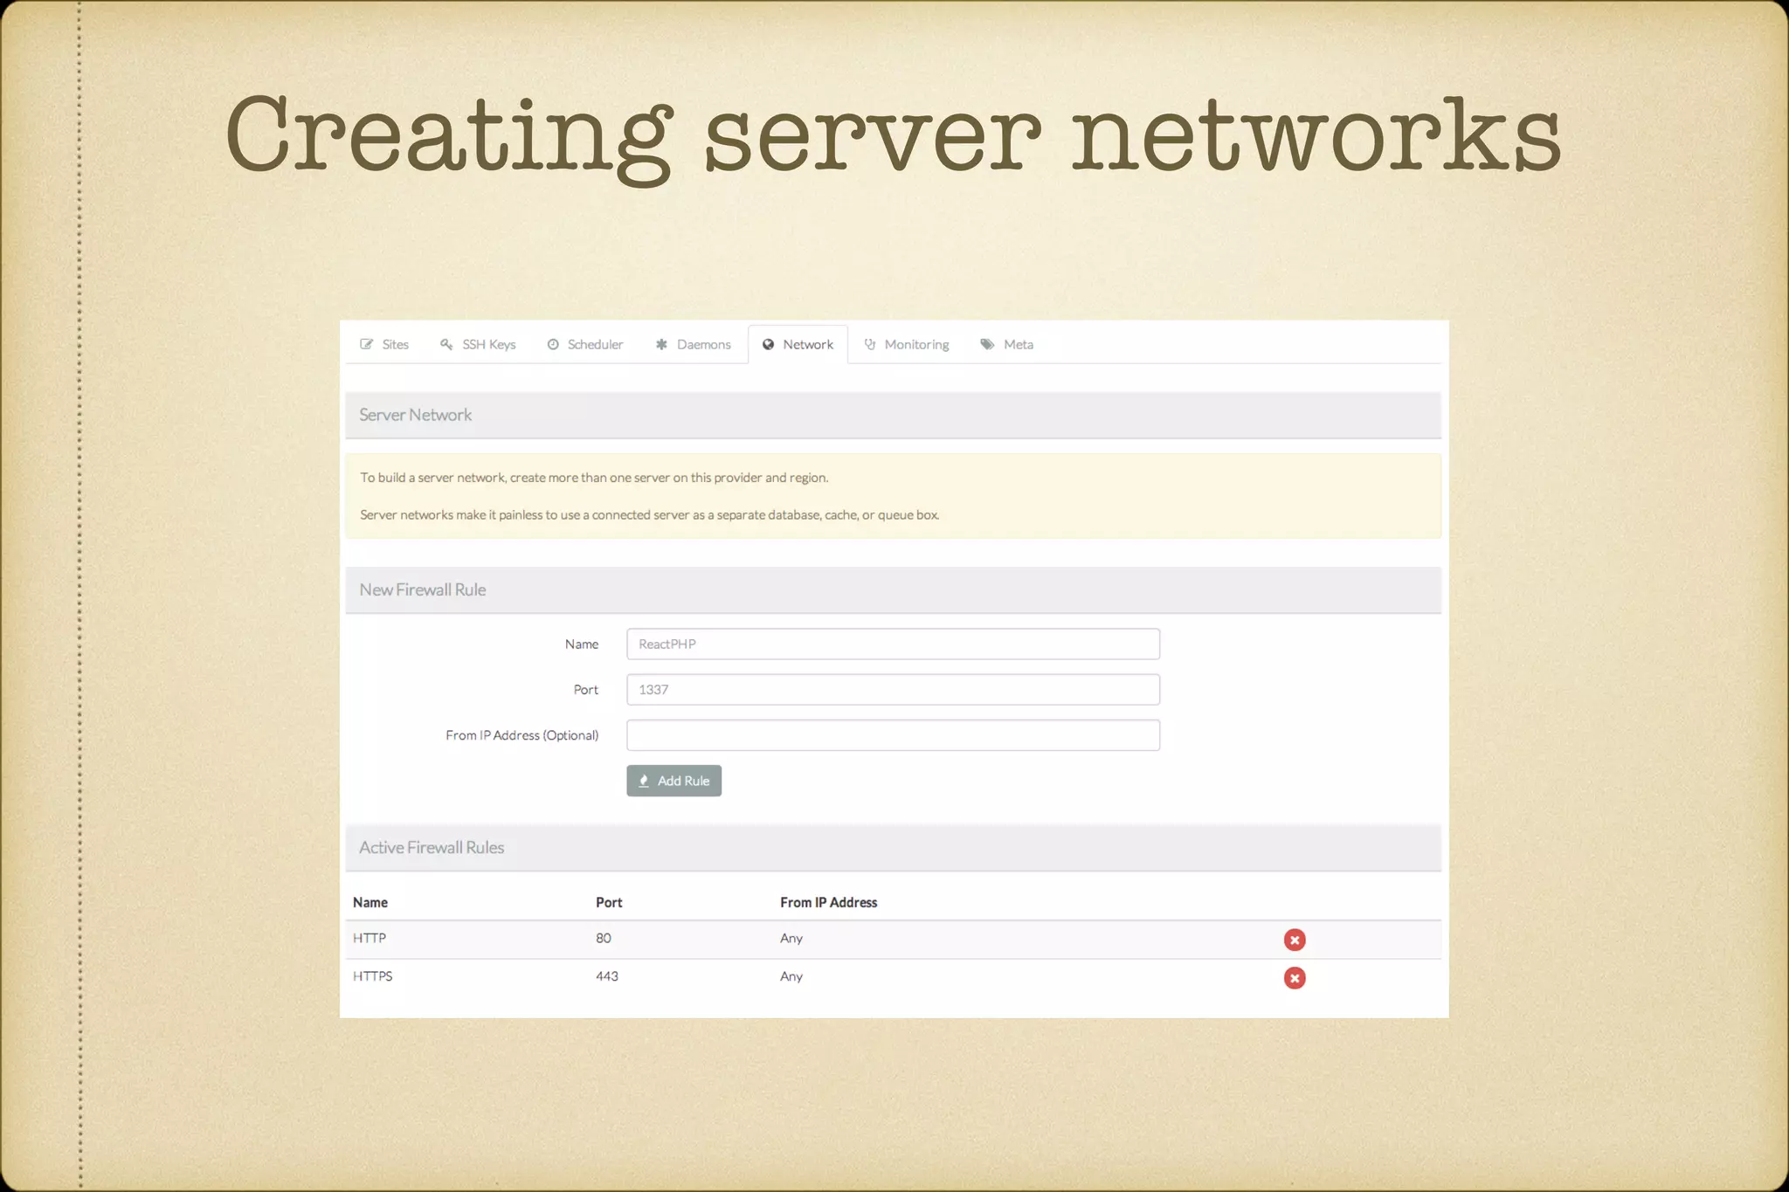The height and width of the screenshot is (1192, 1789).
Task: Click the Daemons asterisk icon
Action: pos(661,344)
